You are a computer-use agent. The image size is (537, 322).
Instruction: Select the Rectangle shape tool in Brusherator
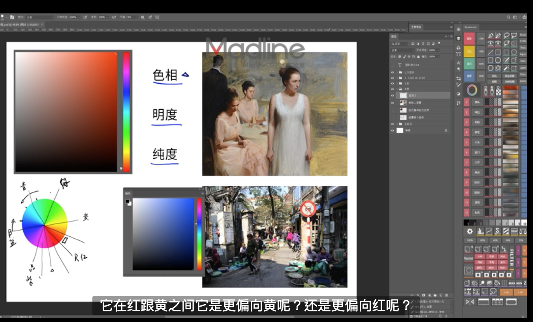(498, 52)
